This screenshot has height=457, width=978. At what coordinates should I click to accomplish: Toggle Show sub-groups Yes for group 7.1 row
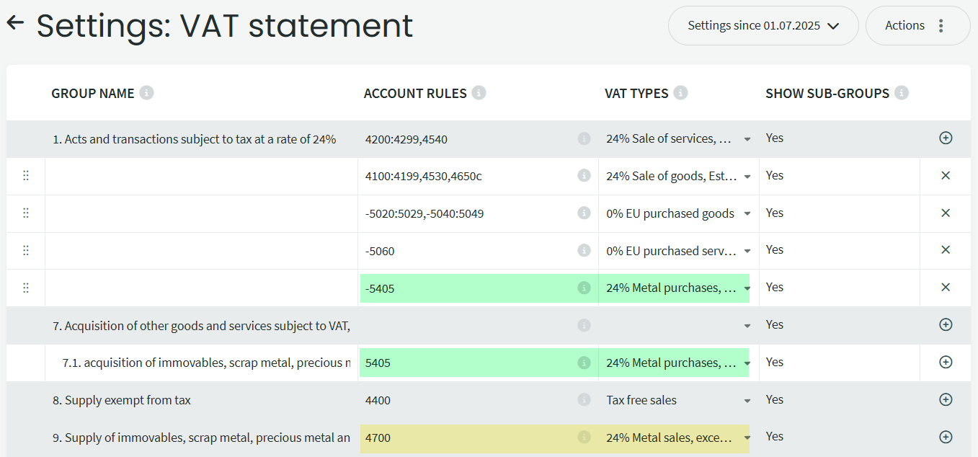(775, 362)
